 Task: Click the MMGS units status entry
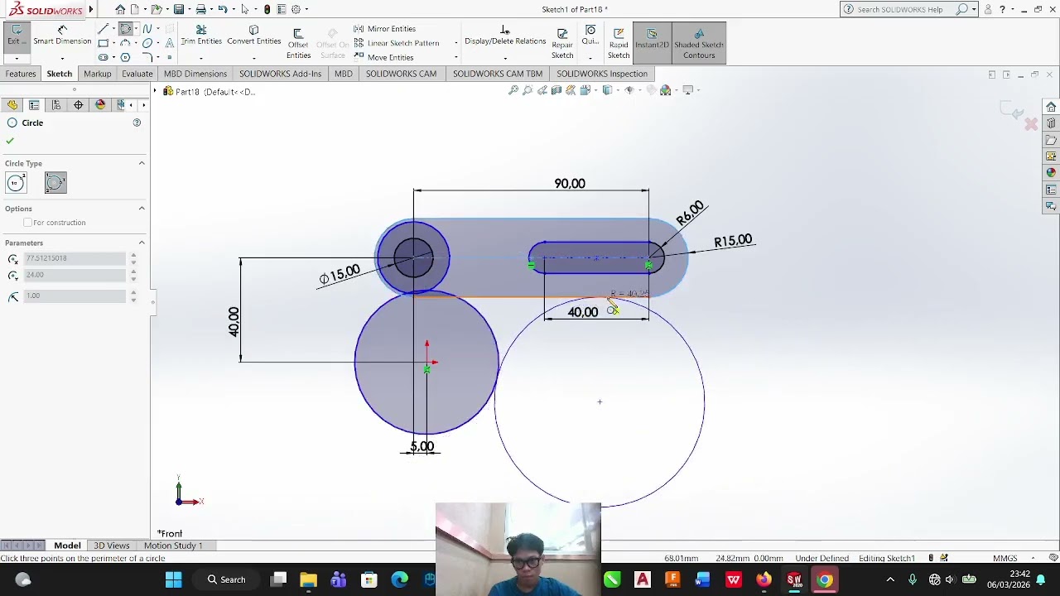pyautogui.click(x=1005, y=558)
